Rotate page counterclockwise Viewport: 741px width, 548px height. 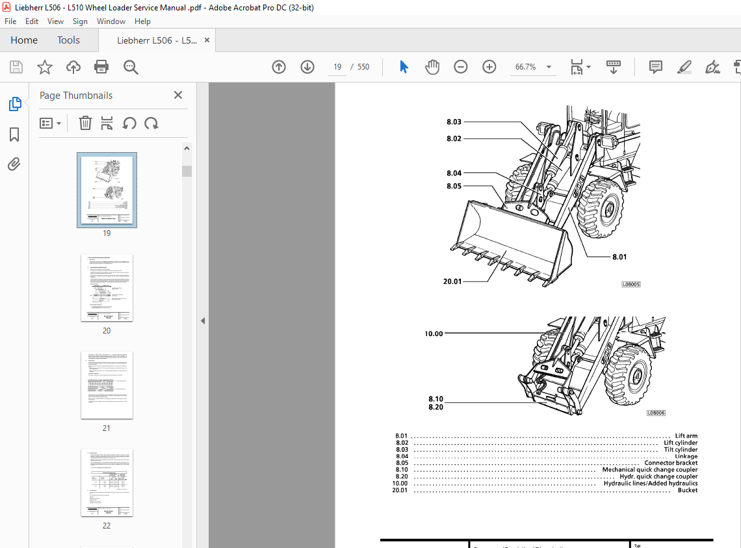coord(129,124)
